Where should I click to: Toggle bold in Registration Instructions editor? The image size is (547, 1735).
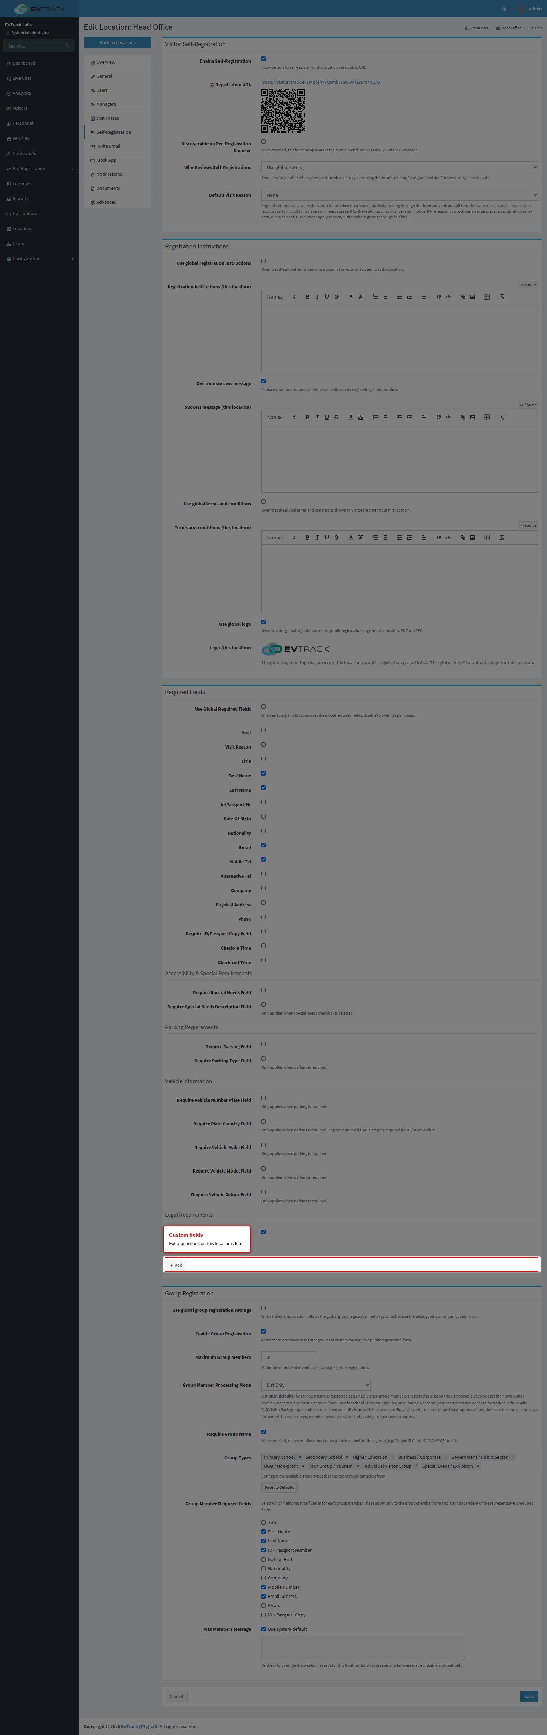[x=307, y=297]
